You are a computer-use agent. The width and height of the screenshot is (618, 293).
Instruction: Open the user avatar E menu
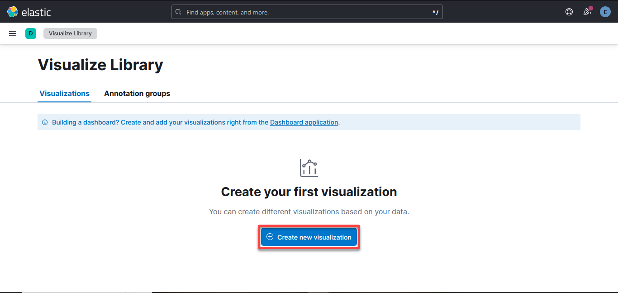click(x=605, y=12)
